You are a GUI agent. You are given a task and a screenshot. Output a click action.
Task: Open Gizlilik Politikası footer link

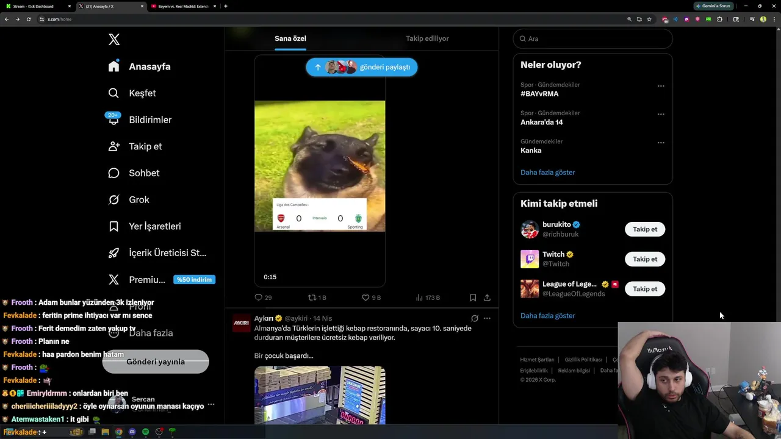[x=583, y=360]
